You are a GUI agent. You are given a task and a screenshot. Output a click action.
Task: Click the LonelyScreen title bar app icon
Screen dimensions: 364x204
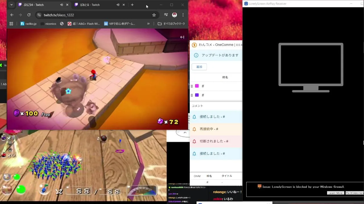pos(246,4)
